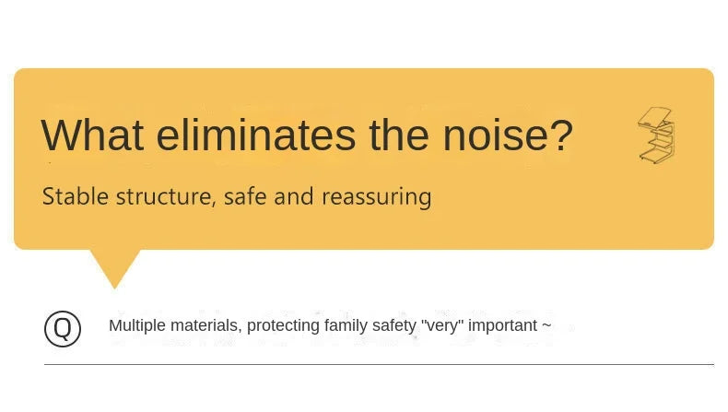
Task: Click the word "eliminates" in the heading
Action: click(x=255, y=135)
